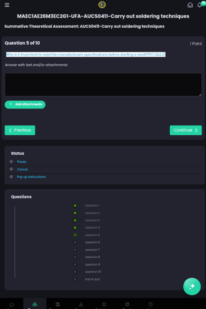Select the End of quiz indicator
Screen dimensions: 206x309
[75, 279]
